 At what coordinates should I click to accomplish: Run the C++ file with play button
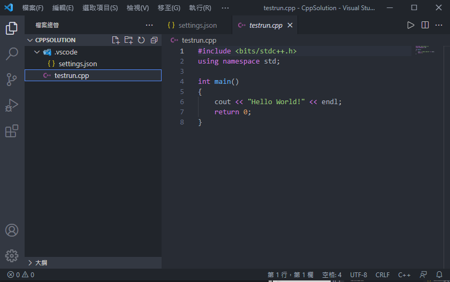point(410,25)
